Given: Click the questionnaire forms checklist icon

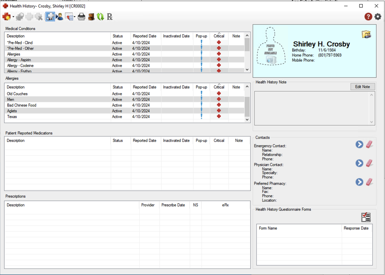Looking at the screenshot, I should tap(366, 217).
